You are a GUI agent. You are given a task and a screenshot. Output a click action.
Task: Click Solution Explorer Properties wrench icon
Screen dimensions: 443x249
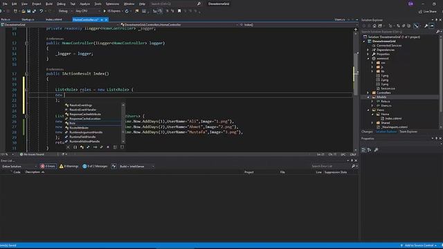point(426,26)
